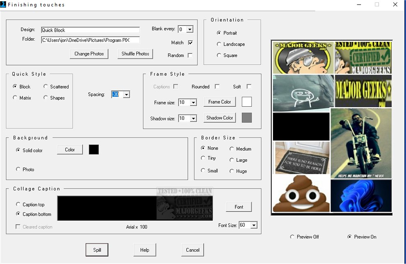The width and height of the screenshot is (406, 264).
Task: Select Medium border size
Action: [x=232, y=149]
